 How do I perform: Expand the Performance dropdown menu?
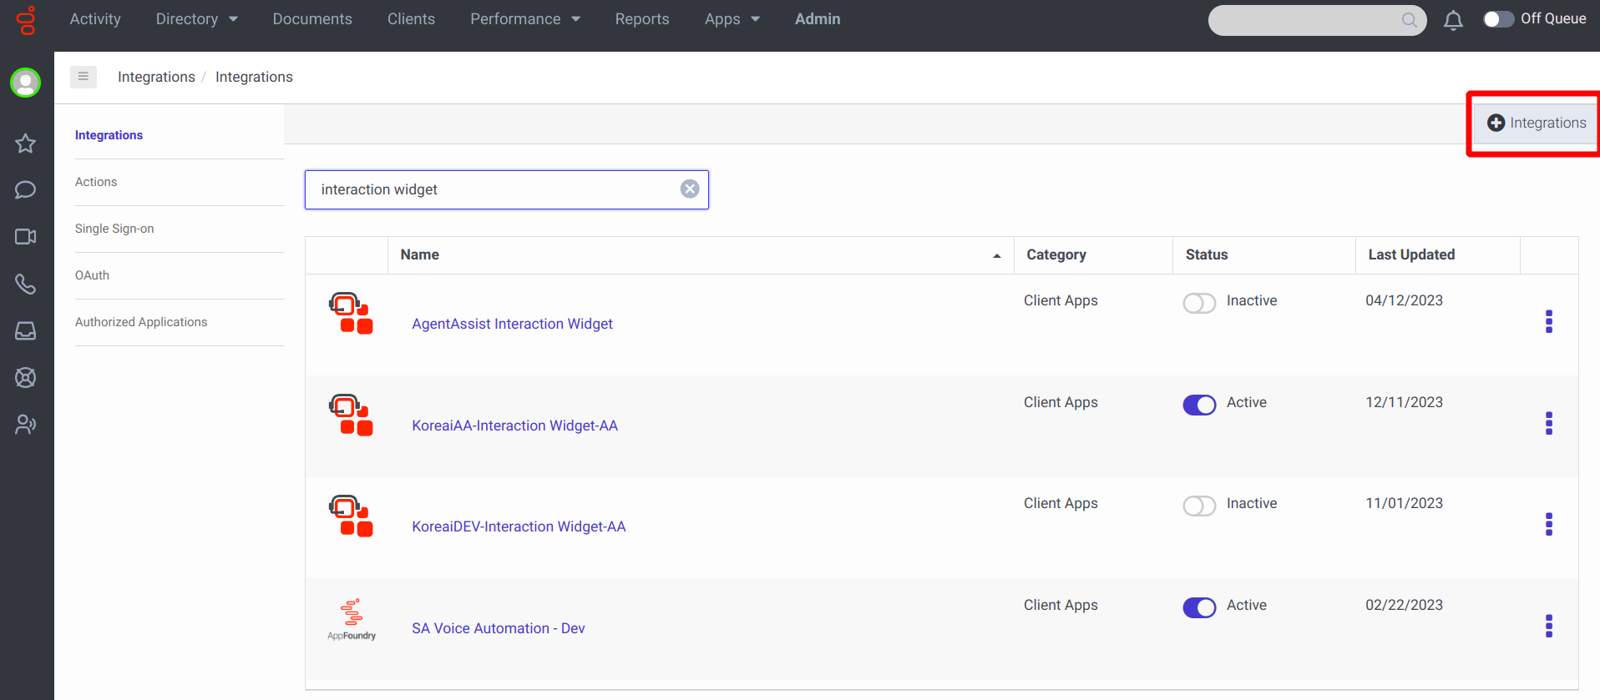(x=524, y=19)
